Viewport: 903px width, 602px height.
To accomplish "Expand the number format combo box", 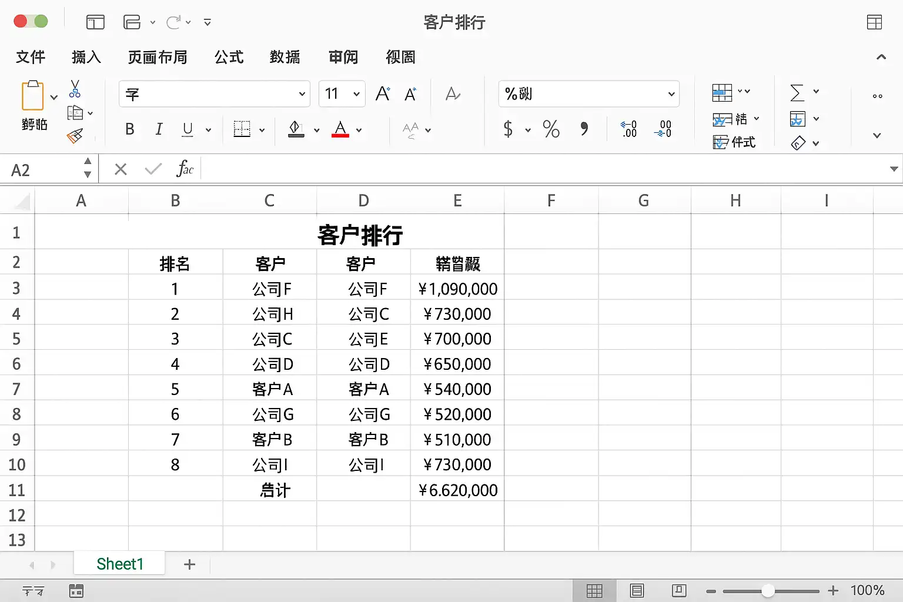I will pyautogui.click(x=671, y=94).
